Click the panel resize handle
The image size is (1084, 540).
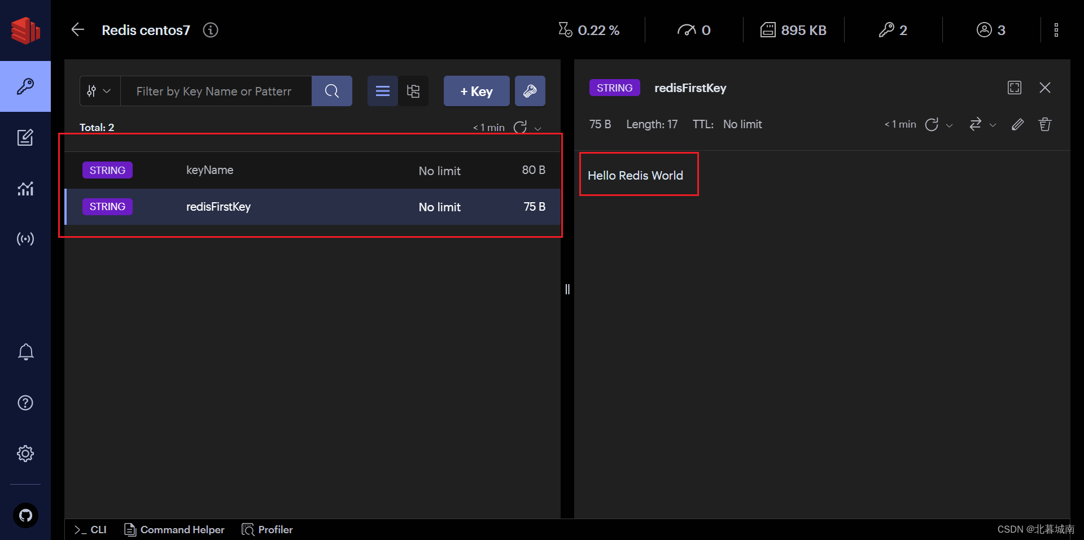[x=567, y=289]
